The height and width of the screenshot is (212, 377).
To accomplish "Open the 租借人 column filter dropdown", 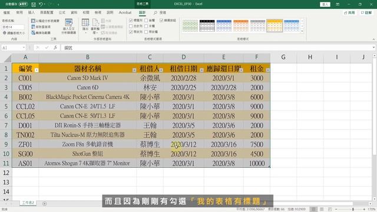I will pos(161,70).
